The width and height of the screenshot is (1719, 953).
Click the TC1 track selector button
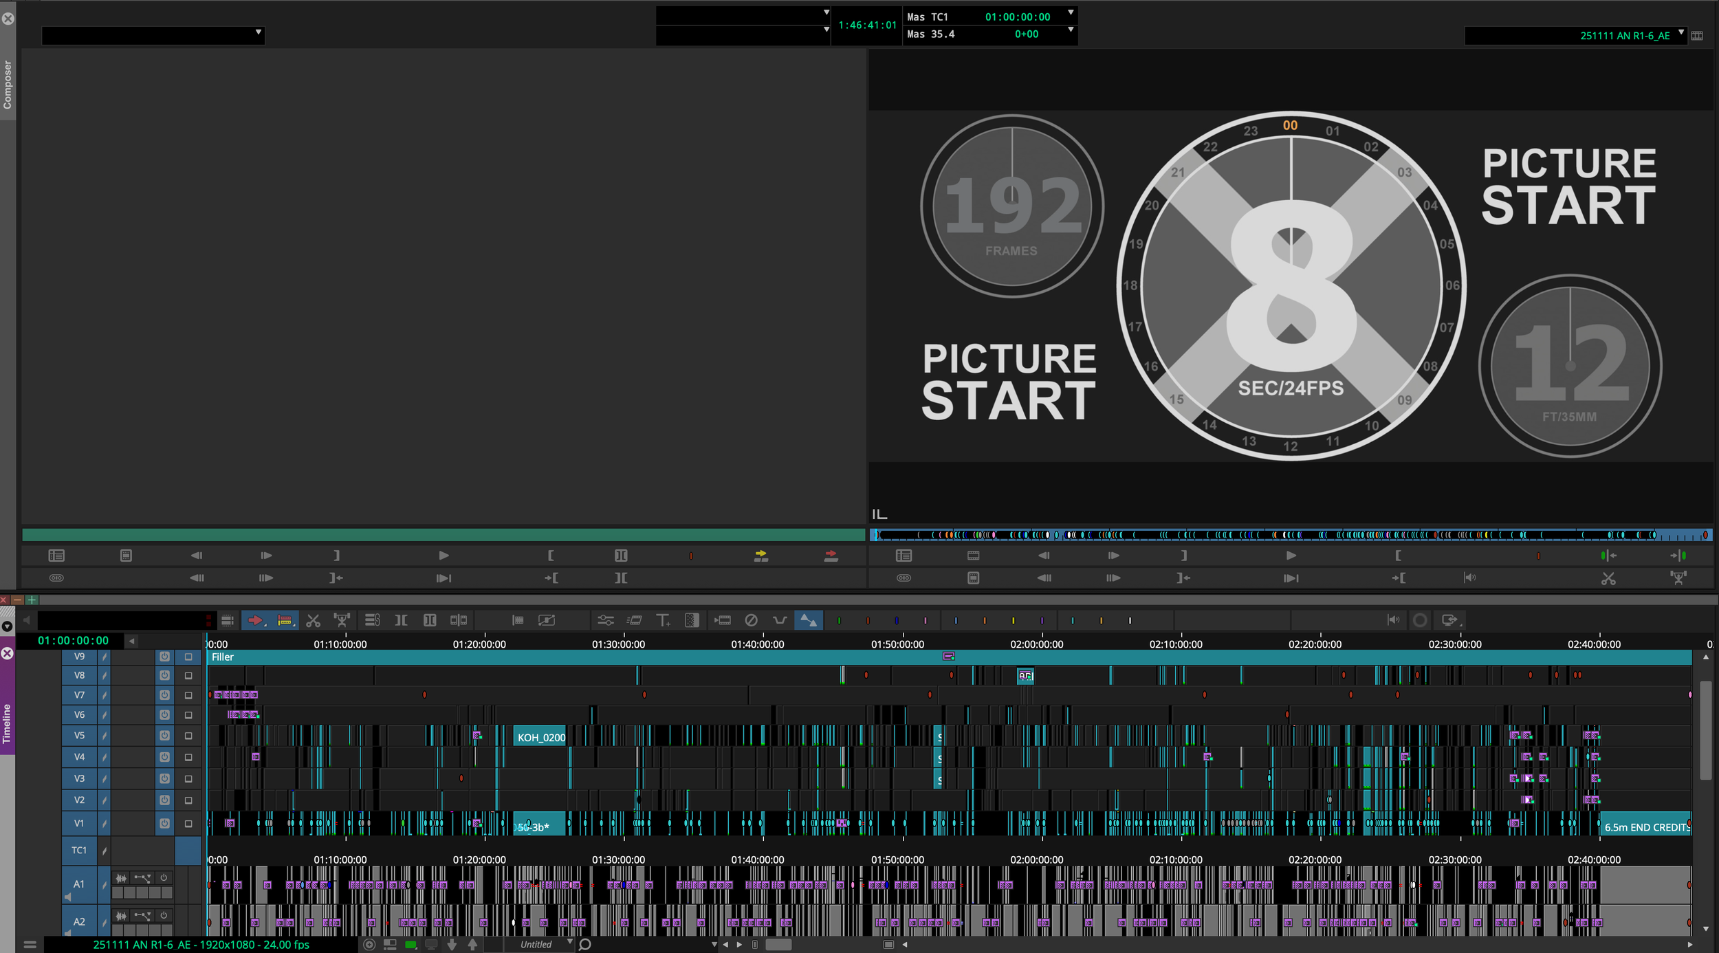click(x=79, y=851)
